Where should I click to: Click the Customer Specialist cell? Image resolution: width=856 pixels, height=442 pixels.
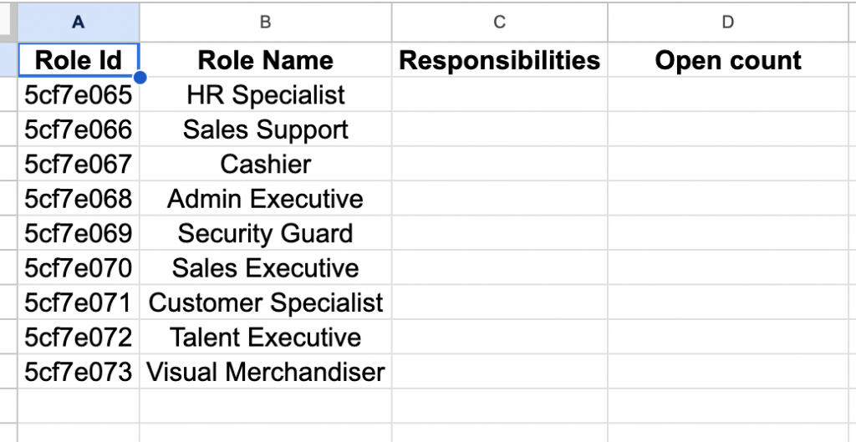tap(265, 302)
